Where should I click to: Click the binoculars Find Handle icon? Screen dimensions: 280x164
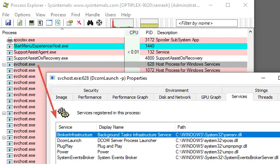[90, 23]
